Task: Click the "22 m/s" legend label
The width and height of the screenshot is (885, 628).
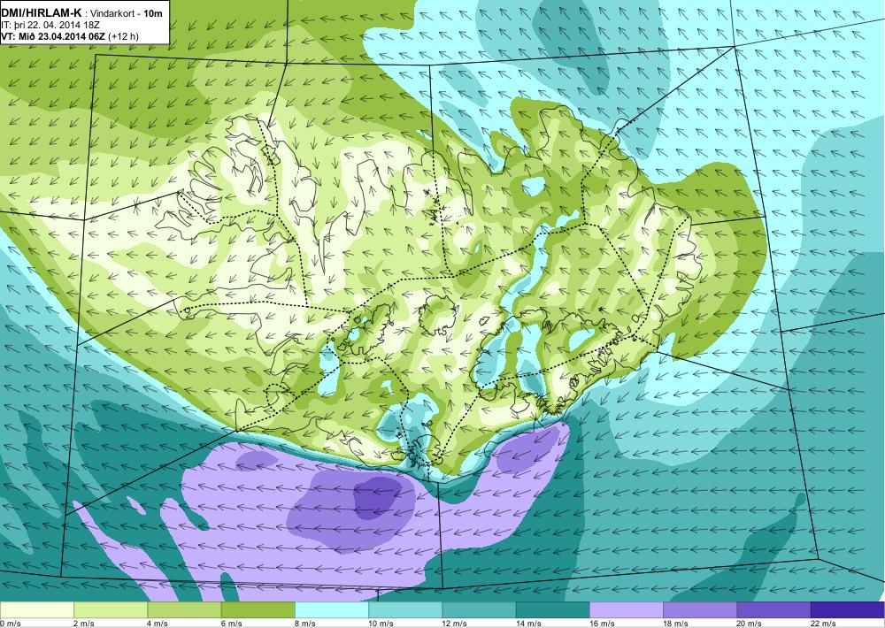Action: pos(823,624)
